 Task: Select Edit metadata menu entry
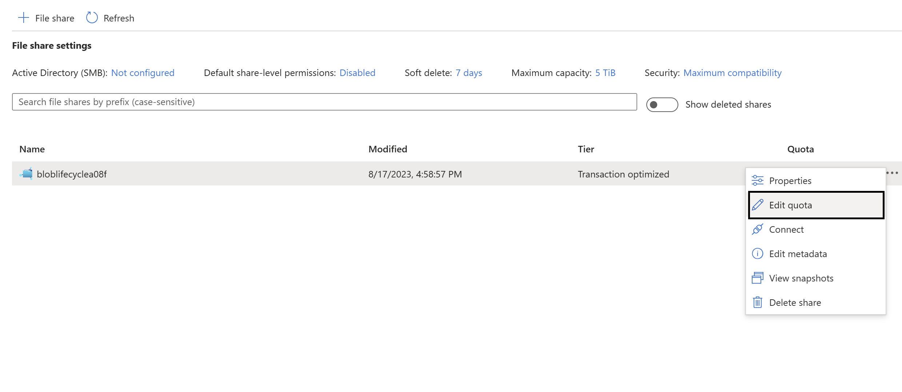(815, 254)
